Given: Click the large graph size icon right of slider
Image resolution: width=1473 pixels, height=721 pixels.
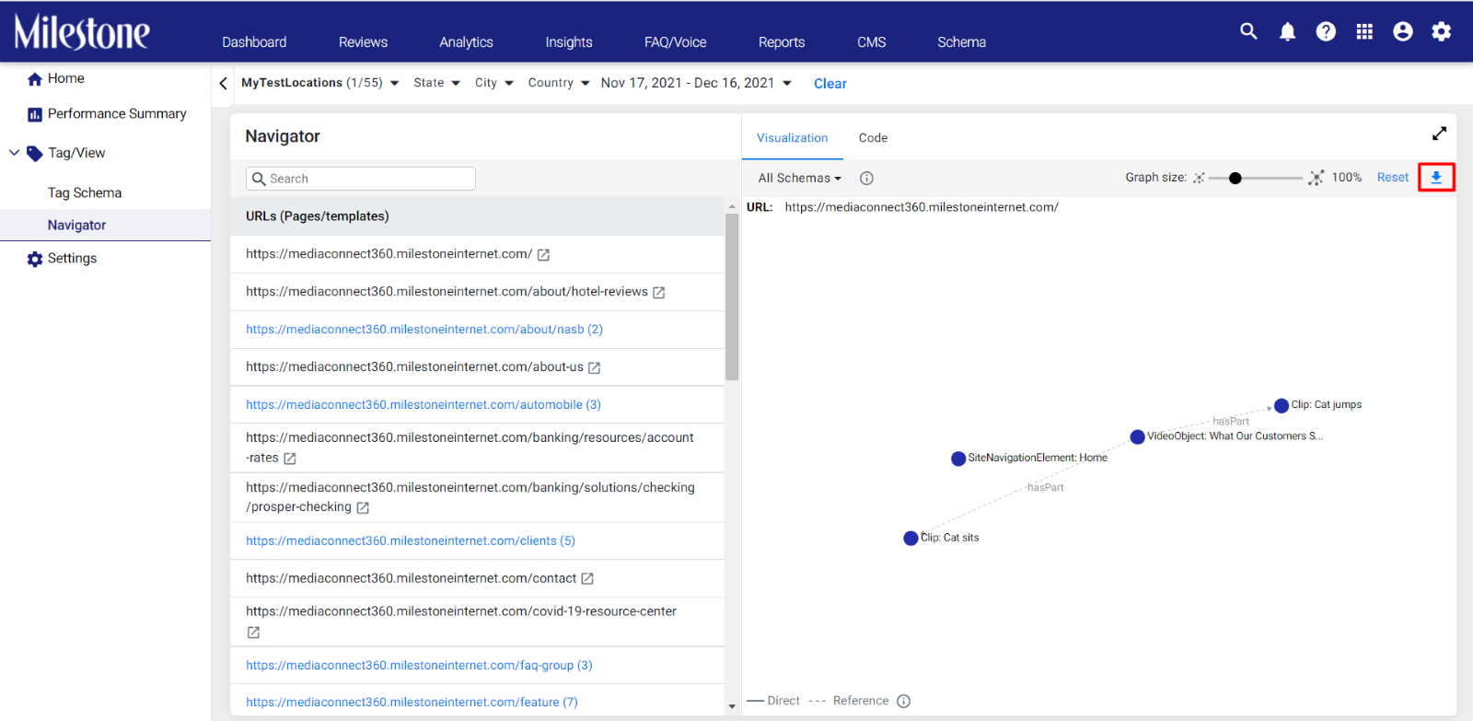Looking at the screenshot, I should [1316, 178].
